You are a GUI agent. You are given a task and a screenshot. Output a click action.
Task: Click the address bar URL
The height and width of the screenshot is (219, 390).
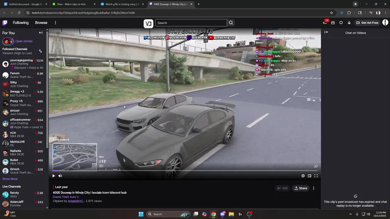coord(83,13)
